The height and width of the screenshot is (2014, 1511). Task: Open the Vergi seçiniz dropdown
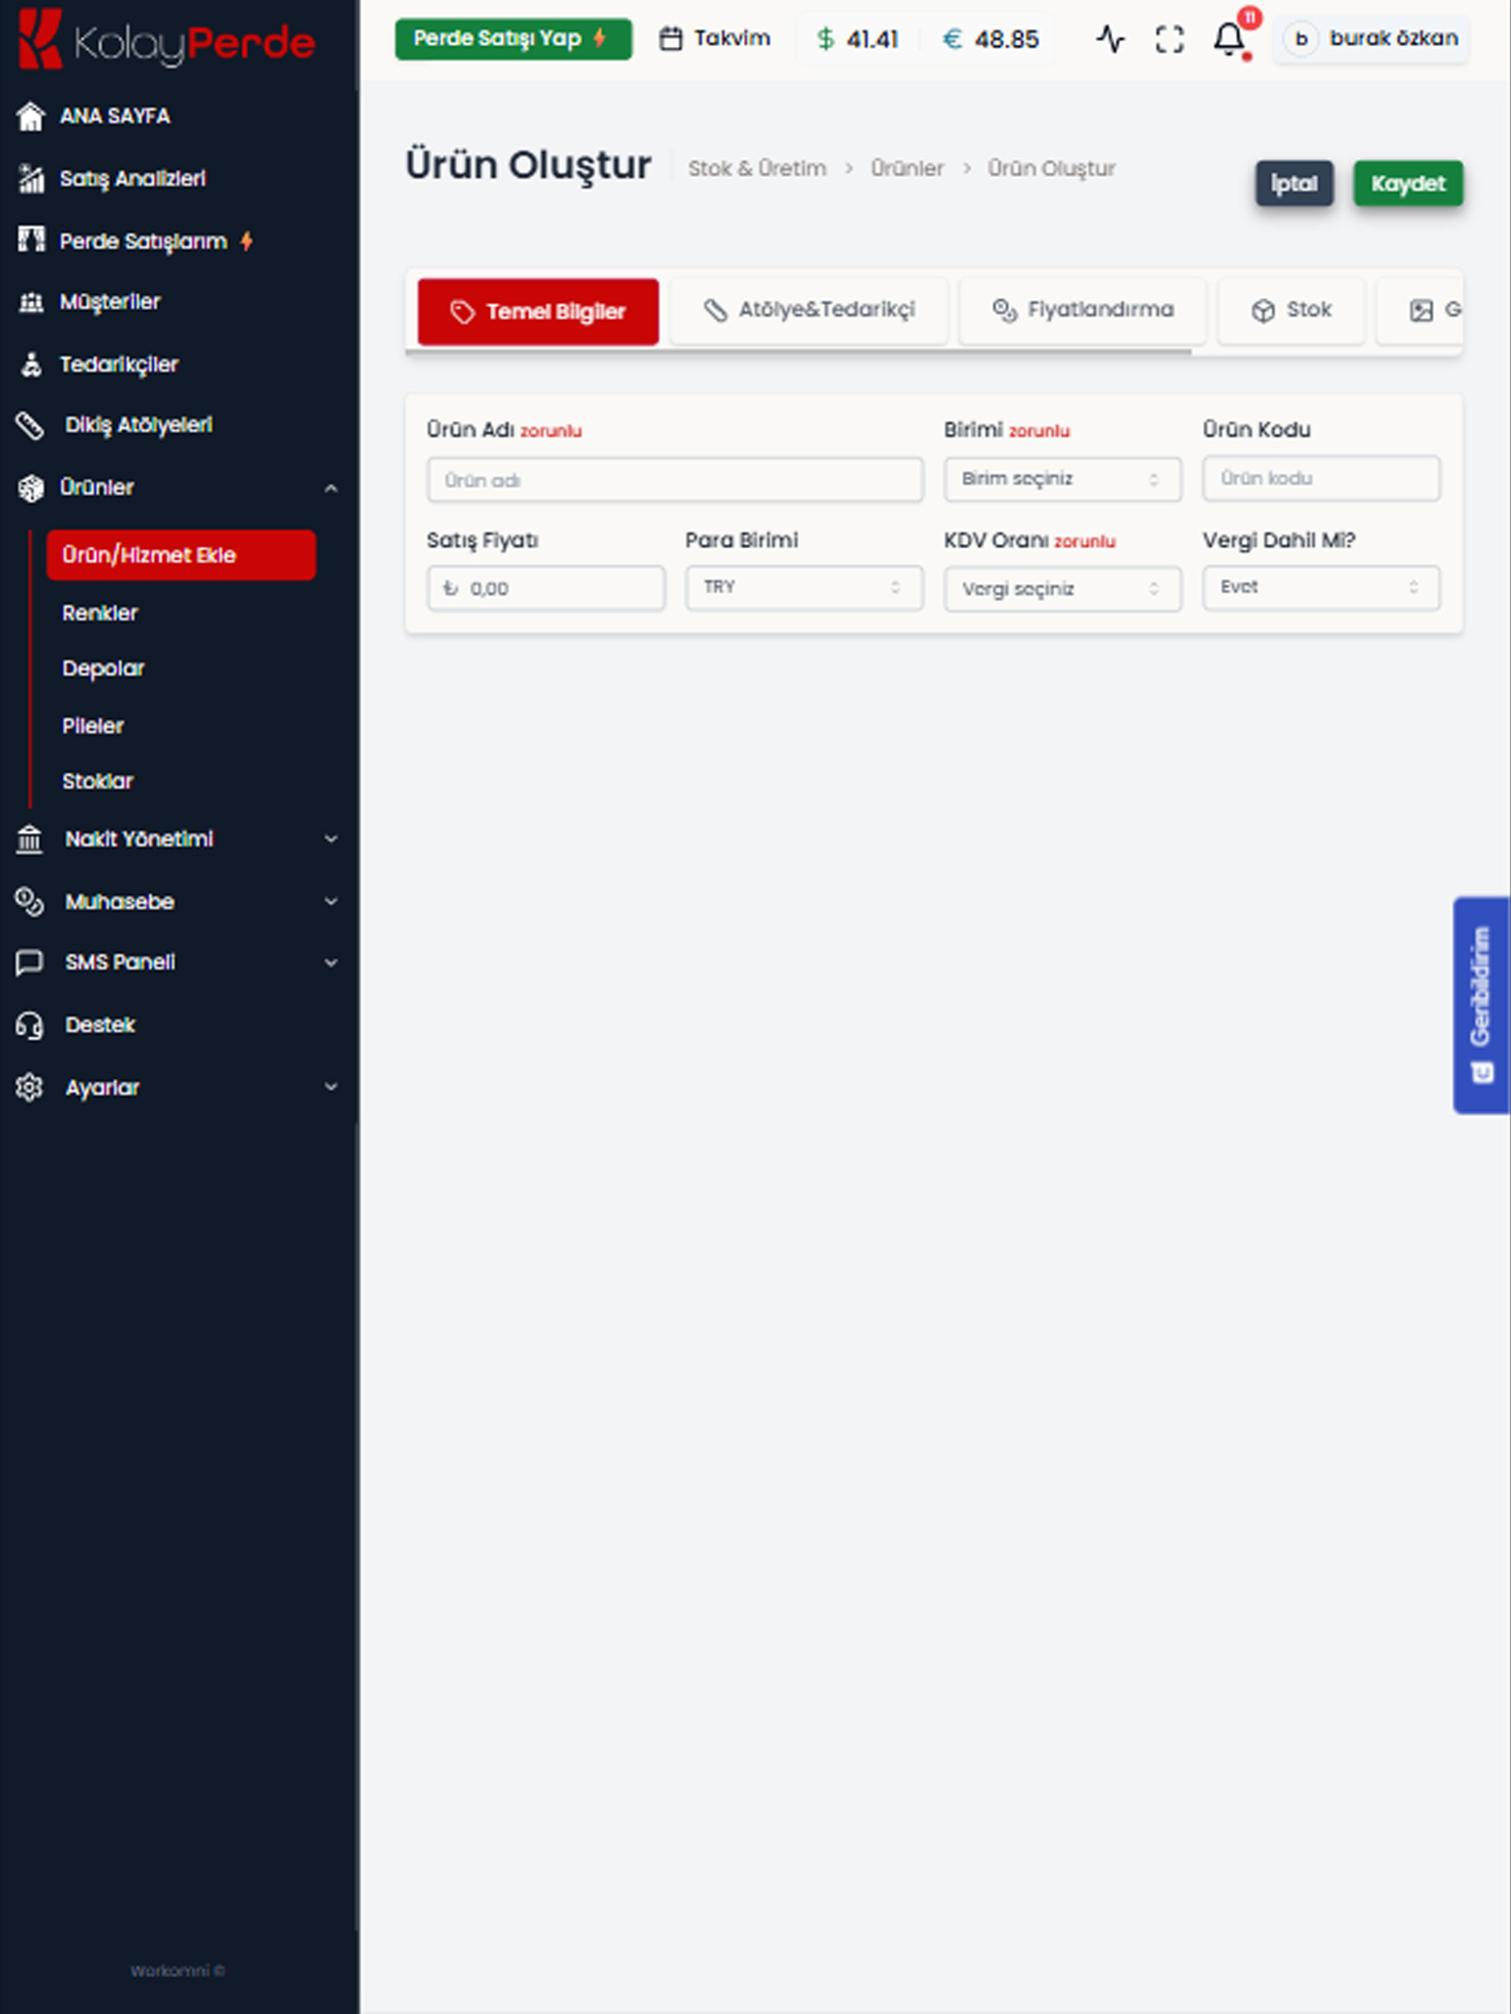click(1062, 590)
